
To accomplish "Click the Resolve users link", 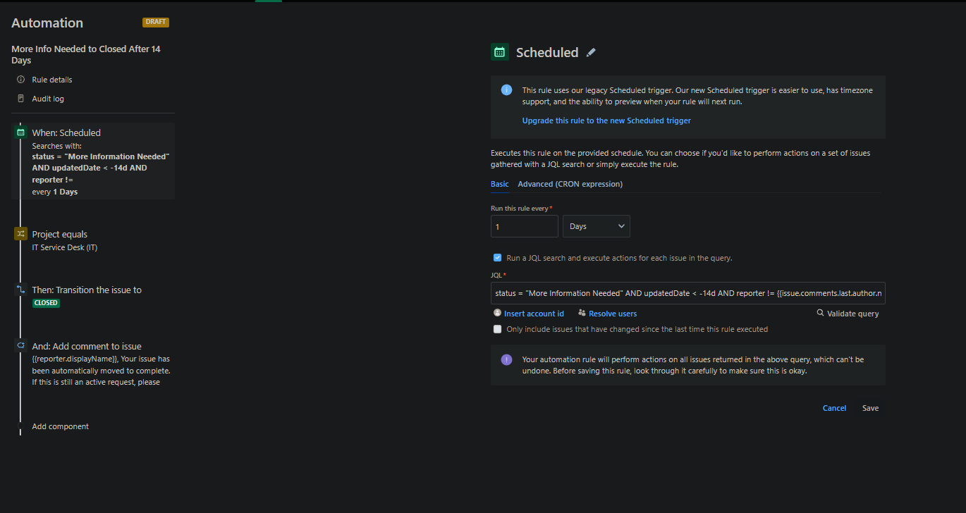I will (x=613, y=314).
